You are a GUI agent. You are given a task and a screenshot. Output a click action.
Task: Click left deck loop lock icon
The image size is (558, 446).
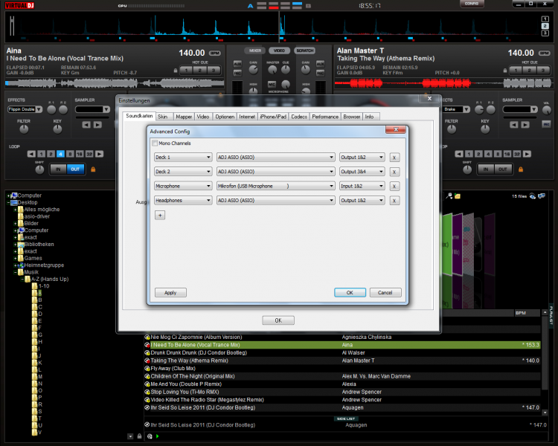(93, 169)
